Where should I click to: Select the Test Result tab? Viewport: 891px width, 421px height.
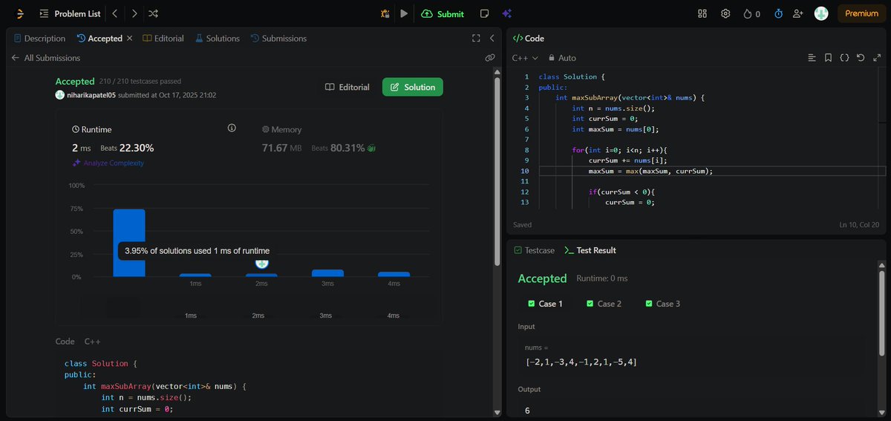pyautogui.click(x=591, y=250)
